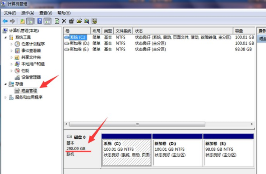Click the horizontal scrollbar thumb in volume list

(x=137, y=124)
